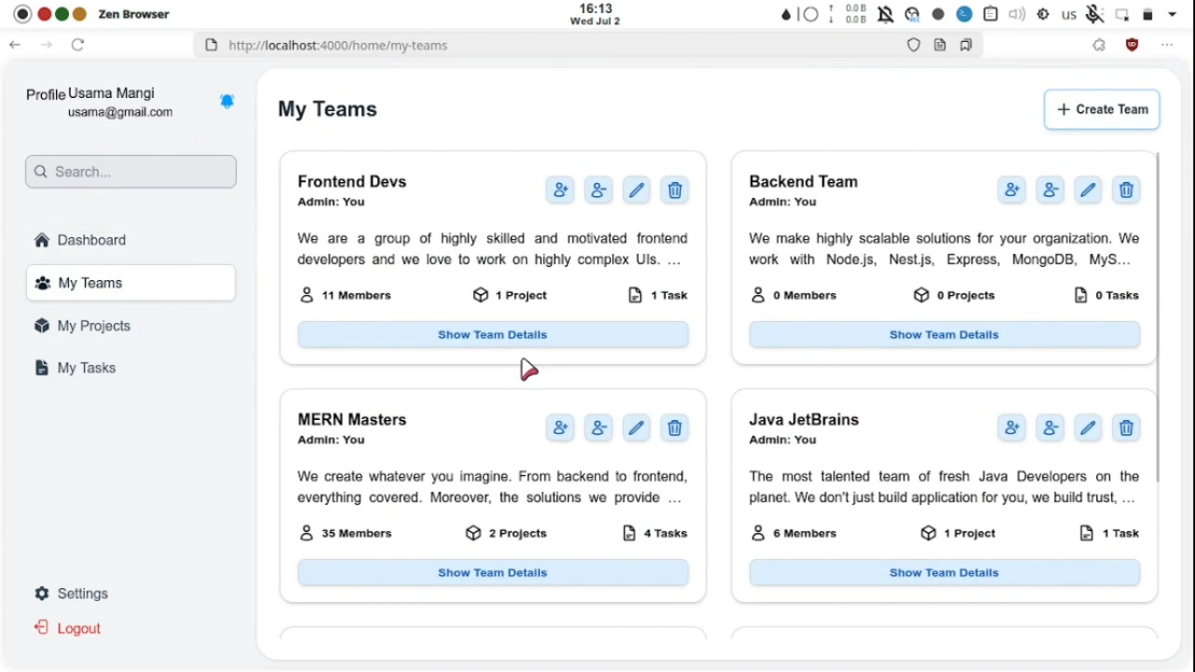
Task: Select the blue terminal icon in menu bar
Action: [964, 14]
